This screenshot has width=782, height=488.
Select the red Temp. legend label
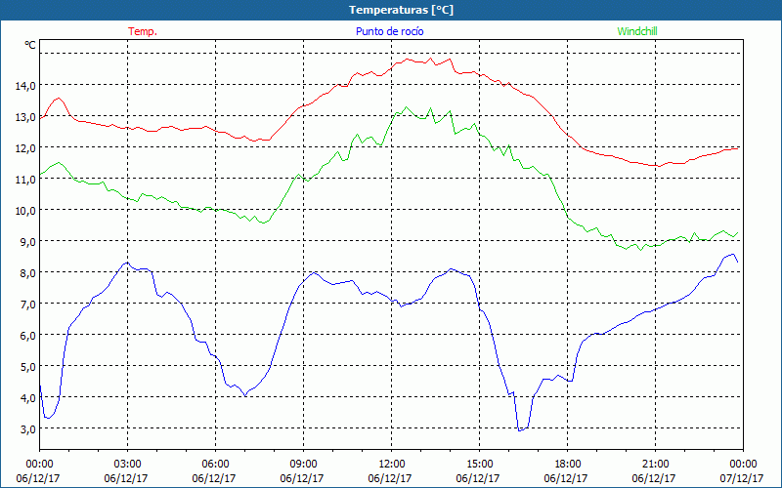[143, 31]
